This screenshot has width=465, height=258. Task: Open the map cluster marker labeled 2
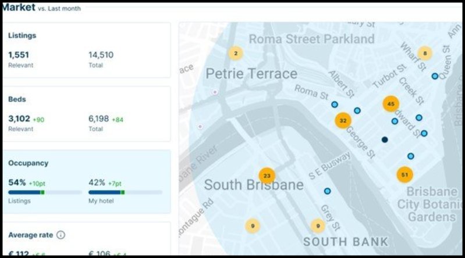pos(236,53)
